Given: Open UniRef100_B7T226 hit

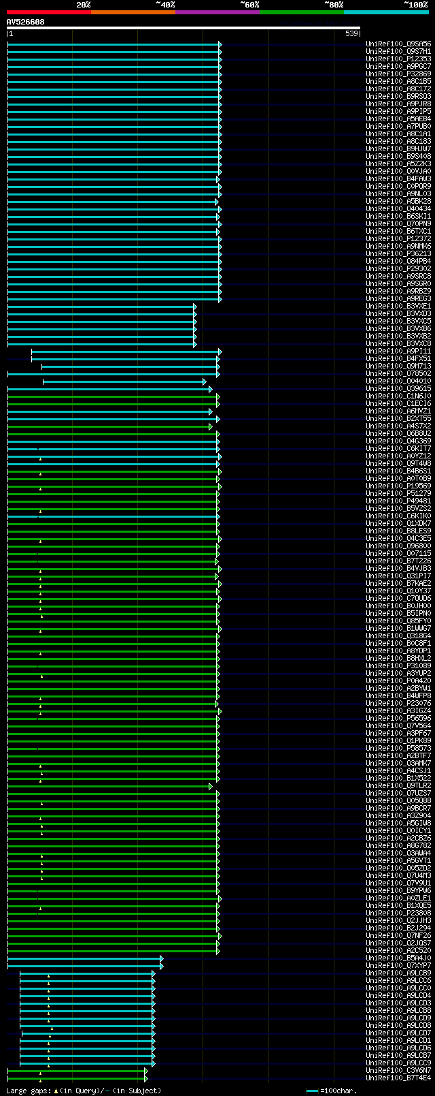Looking at the screenshot, I should point(398,561).
